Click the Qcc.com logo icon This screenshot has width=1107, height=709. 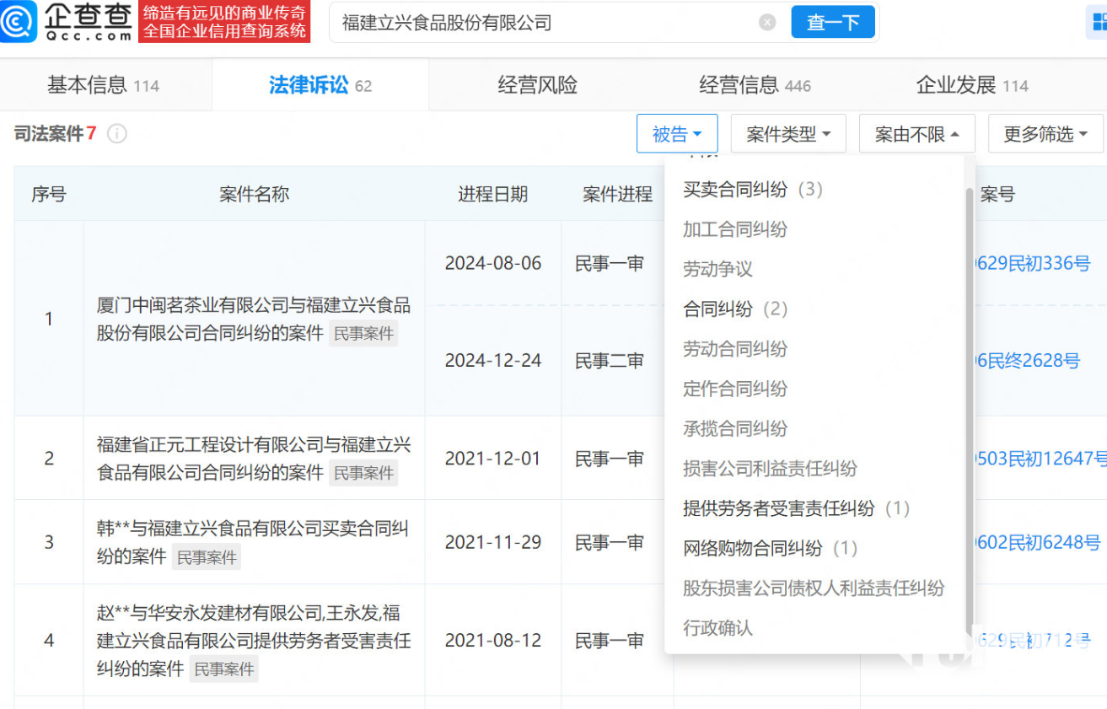[19, 21]
